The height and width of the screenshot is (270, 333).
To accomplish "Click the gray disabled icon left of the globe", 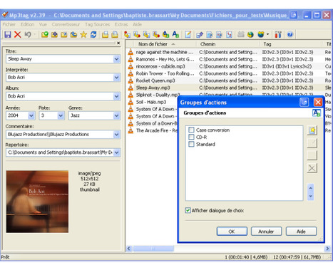I will pyautogui.click(x=240, y=34).
